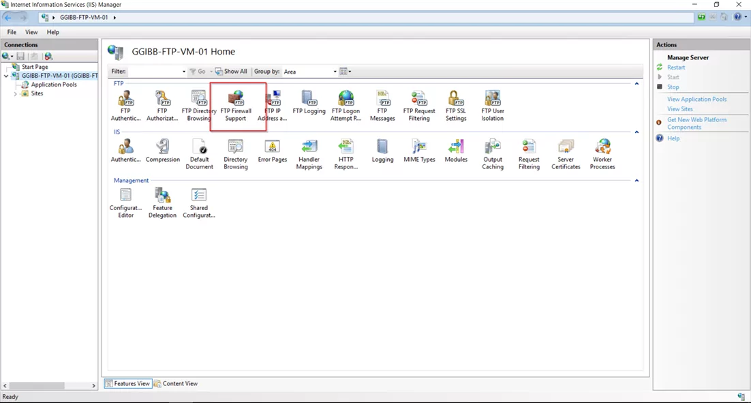Click the Connect to server globe icon
This screenshot has height=403, width=751.
(x=7, y=56)
